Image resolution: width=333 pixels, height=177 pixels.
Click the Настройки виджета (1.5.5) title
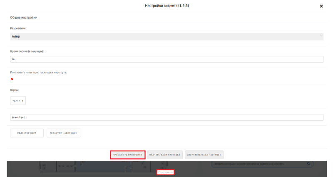166,6
